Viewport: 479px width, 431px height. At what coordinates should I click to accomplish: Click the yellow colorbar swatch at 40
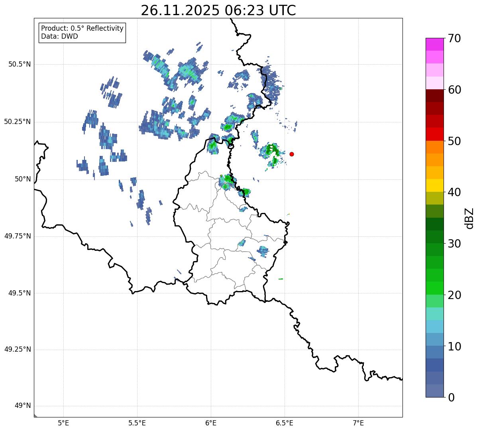pos(434,185)
